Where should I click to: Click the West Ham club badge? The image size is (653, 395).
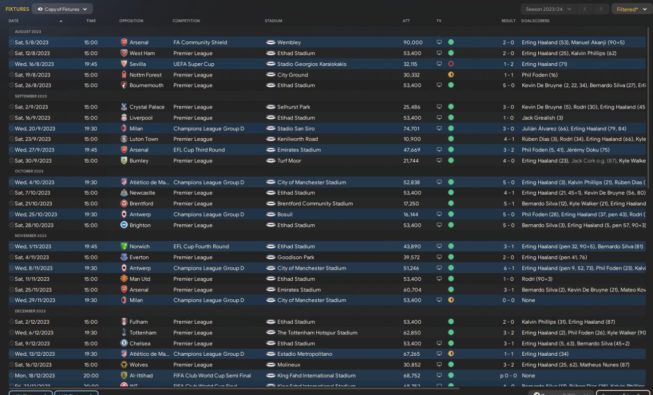pyautogui.click(x=124, y=53)
